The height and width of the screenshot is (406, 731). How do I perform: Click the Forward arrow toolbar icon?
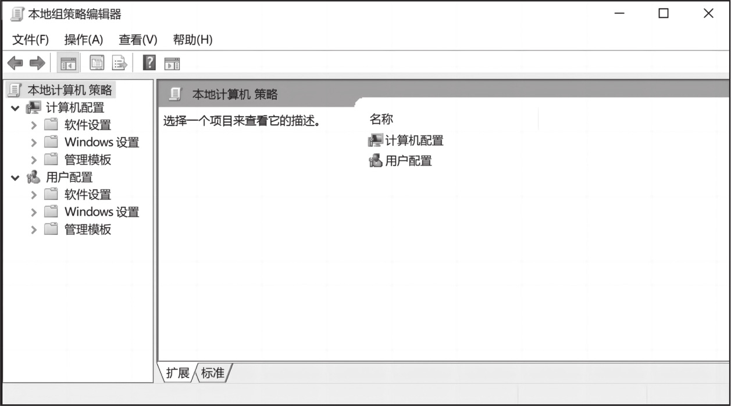(37, 63)
